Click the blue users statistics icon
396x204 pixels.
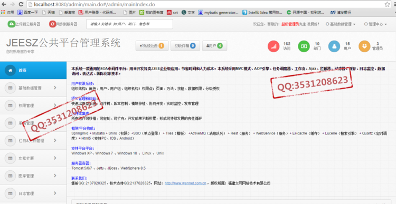334,46
